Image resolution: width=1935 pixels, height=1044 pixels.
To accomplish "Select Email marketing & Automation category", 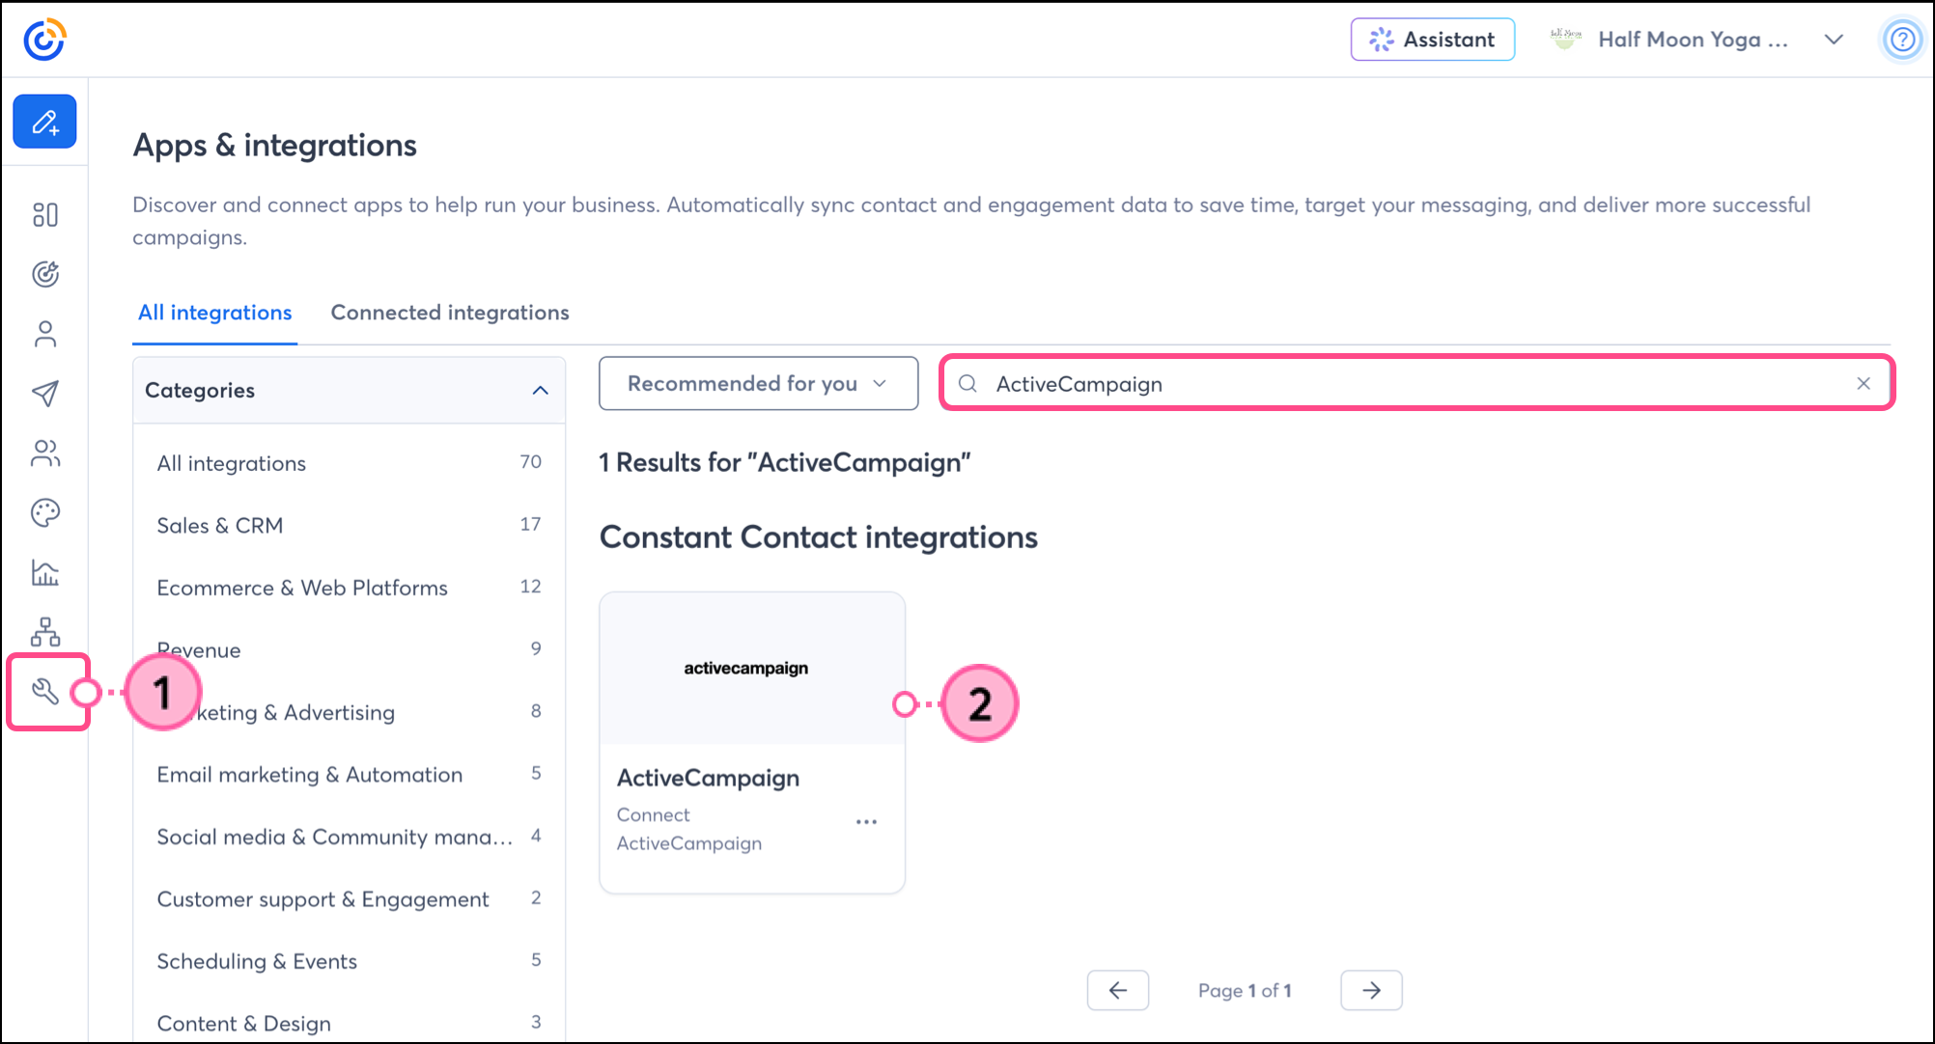I will [349, 774].
